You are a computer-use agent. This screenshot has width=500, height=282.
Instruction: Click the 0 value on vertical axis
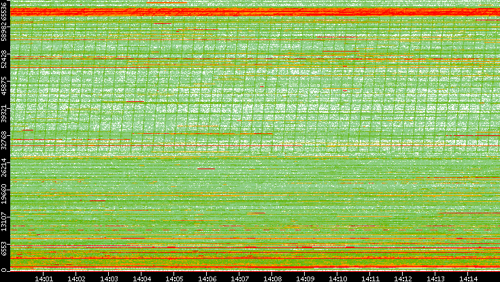[x=3, y=270]
